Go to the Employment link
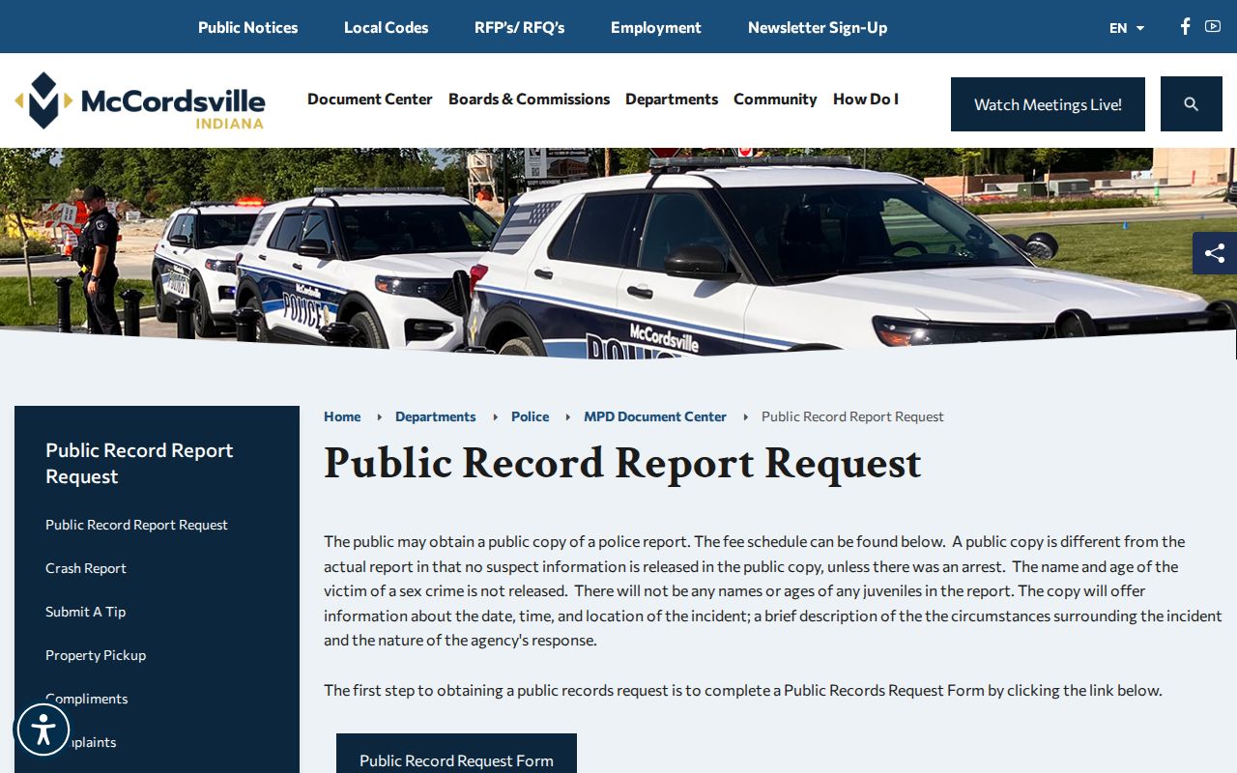 (x=656, y=27)
